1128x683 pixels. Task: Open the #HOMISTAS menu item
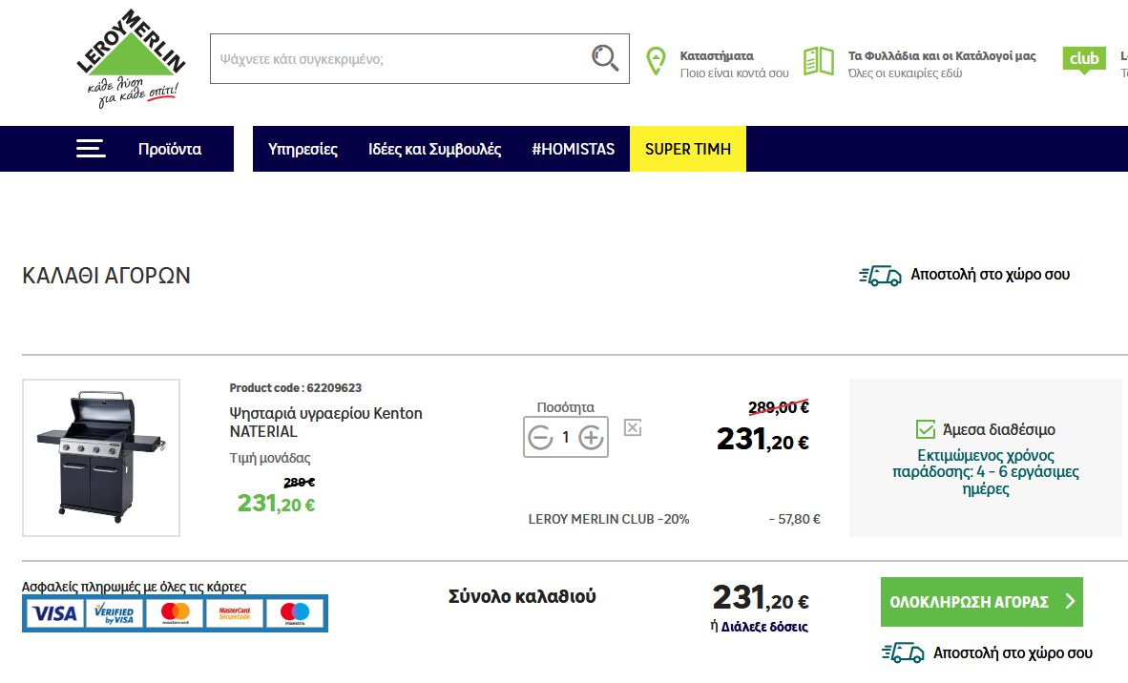point(574,149)
